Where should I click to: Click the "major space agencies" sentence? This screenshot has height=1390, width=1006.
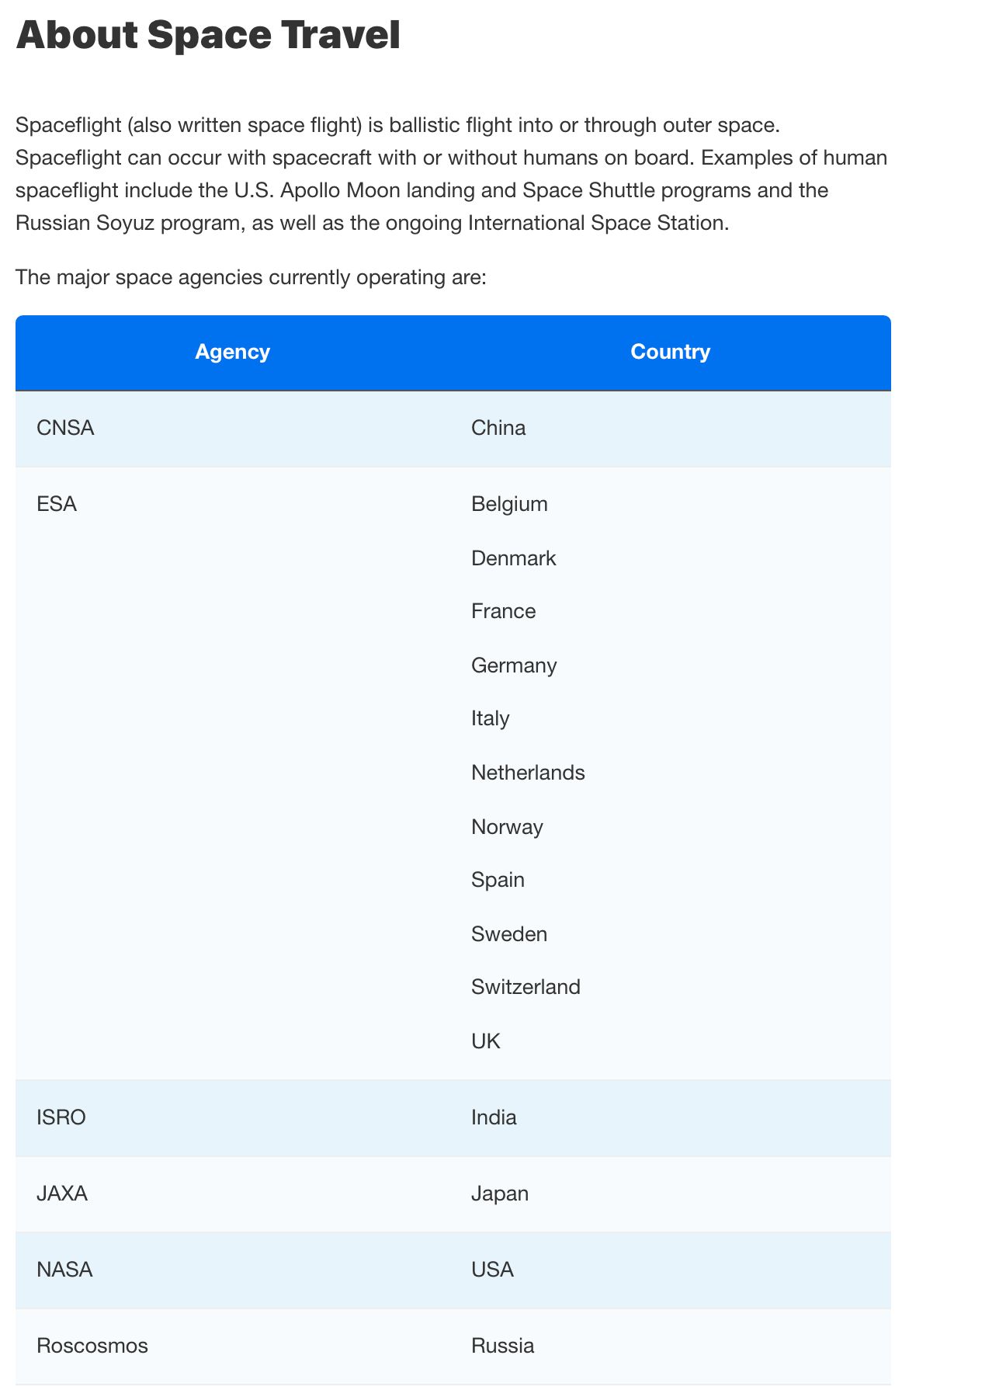251,277
